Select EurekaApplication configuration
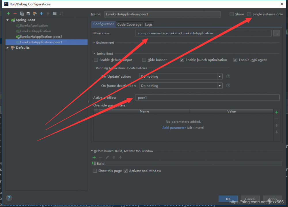288x207 pixels. tap(34, 26)
